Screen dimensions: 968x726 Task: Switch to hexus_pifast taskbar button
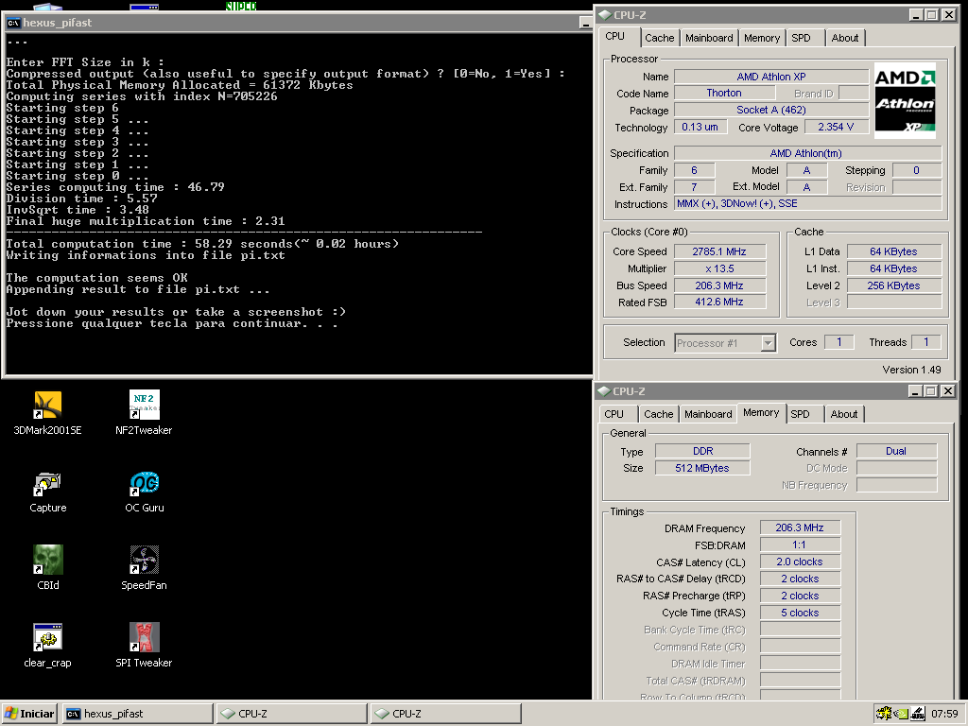click(138, 714)
